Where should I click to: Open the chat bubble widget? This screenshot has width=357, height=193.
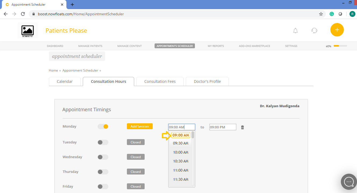349,182
